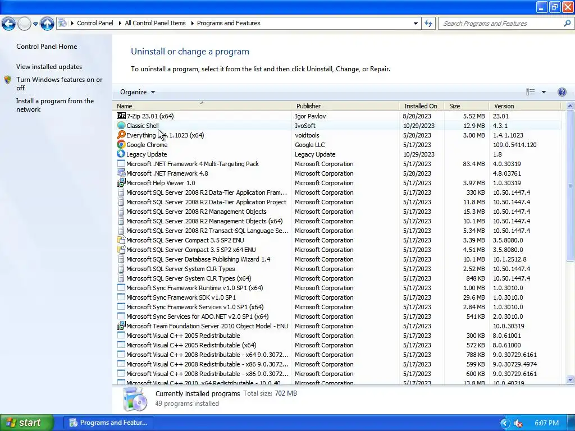Open the view options dropdown arrow
Image resolution: width=575 pixels, height=431 pixels.
544,92
